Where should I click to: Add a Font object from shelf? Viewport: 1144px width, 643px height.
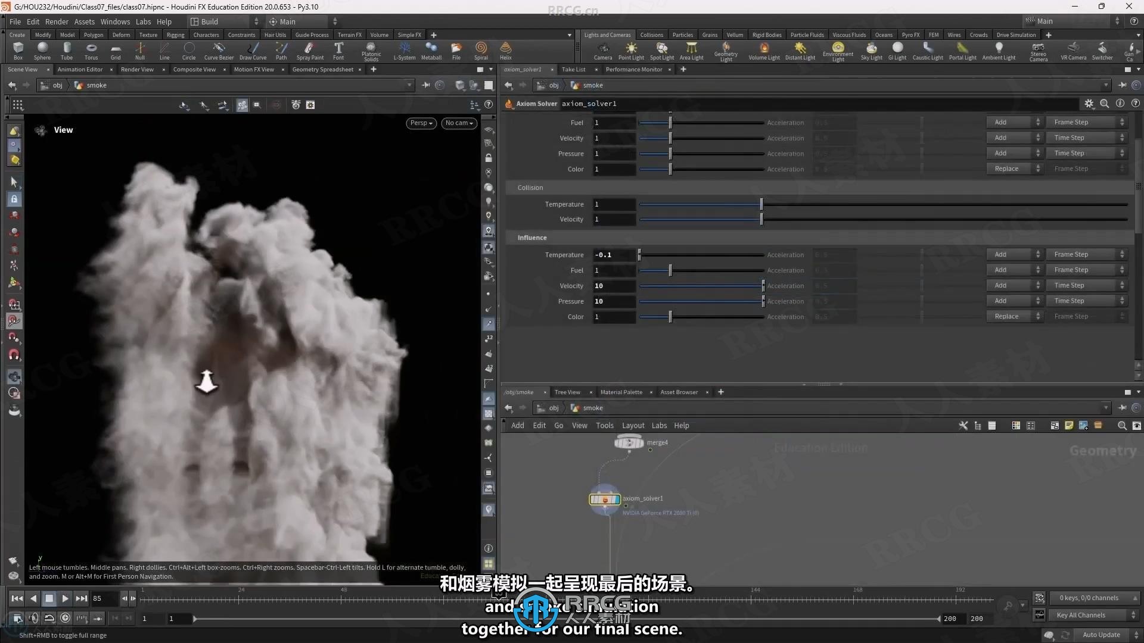(x=338, y=51)
